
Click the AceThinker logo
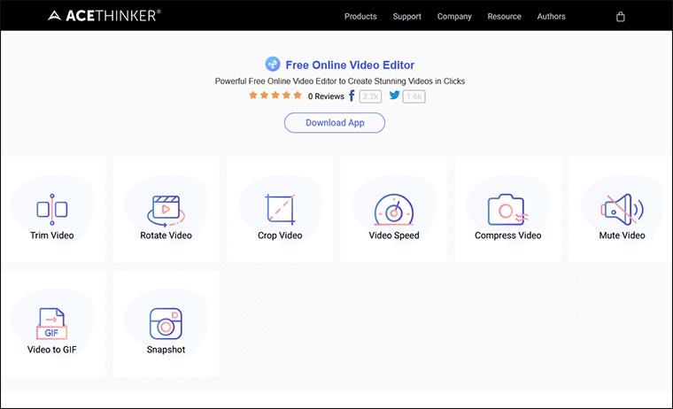click(104, 16)
